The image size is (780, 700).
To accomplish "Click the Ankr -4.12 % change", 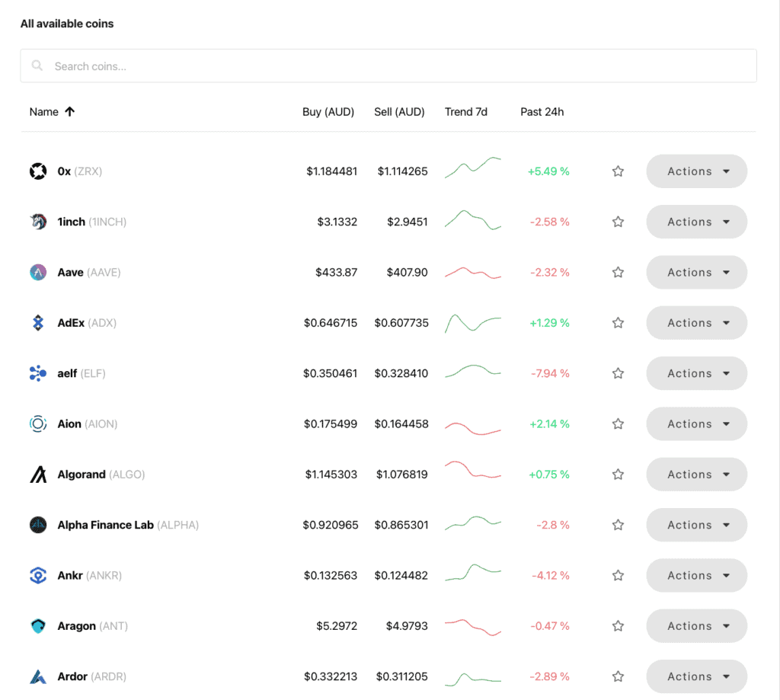I will [x=550, y=575].
